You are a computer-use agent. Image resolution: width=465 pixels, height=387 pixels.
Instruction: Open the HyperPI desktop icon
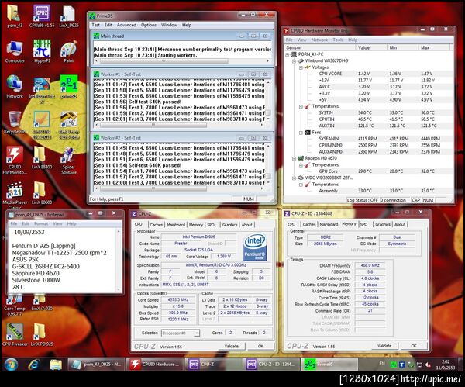(x=42, y=52)
